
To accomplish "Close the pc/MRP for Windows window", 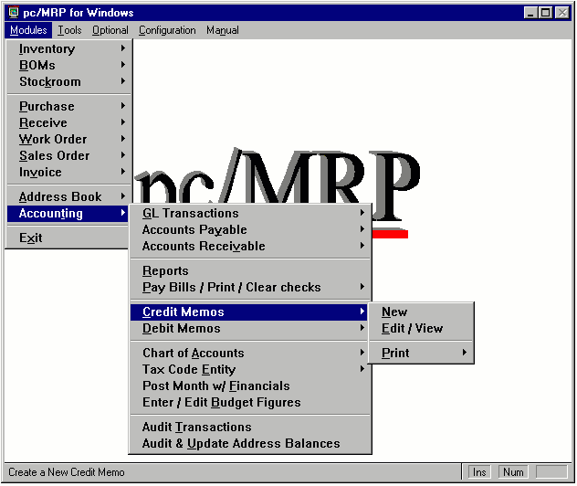I will tap(561, 13).
